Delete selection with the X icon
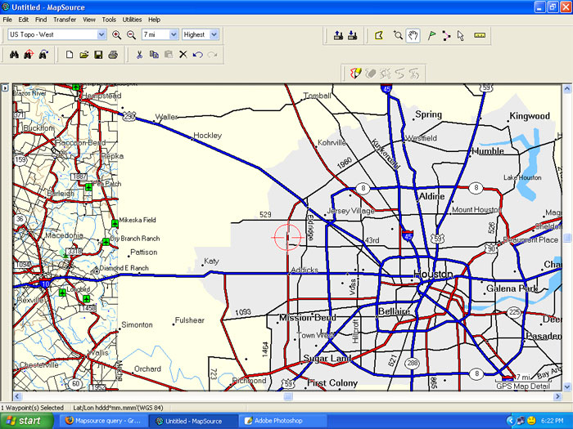 point(183,55)
